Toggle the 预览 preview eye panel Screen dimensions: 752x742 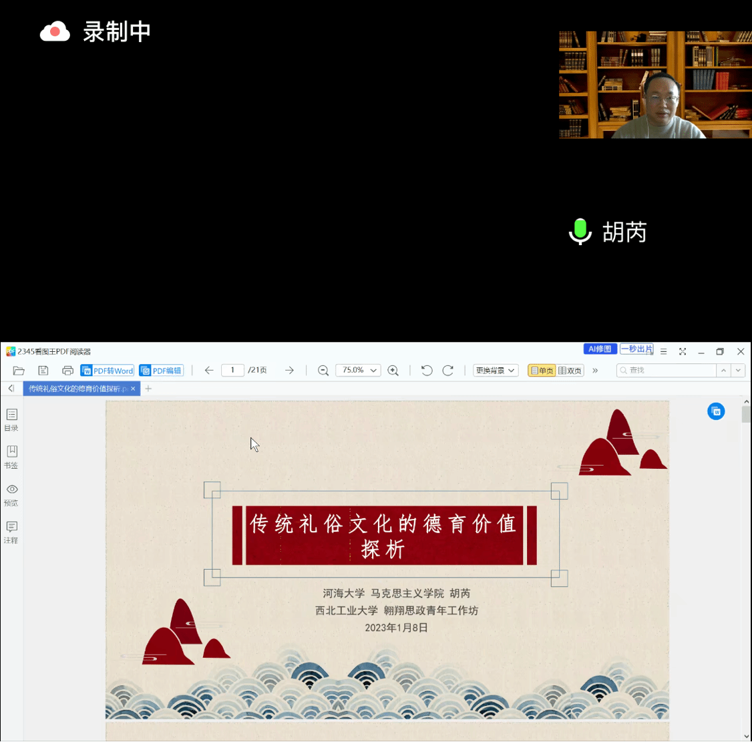point(11,494)
